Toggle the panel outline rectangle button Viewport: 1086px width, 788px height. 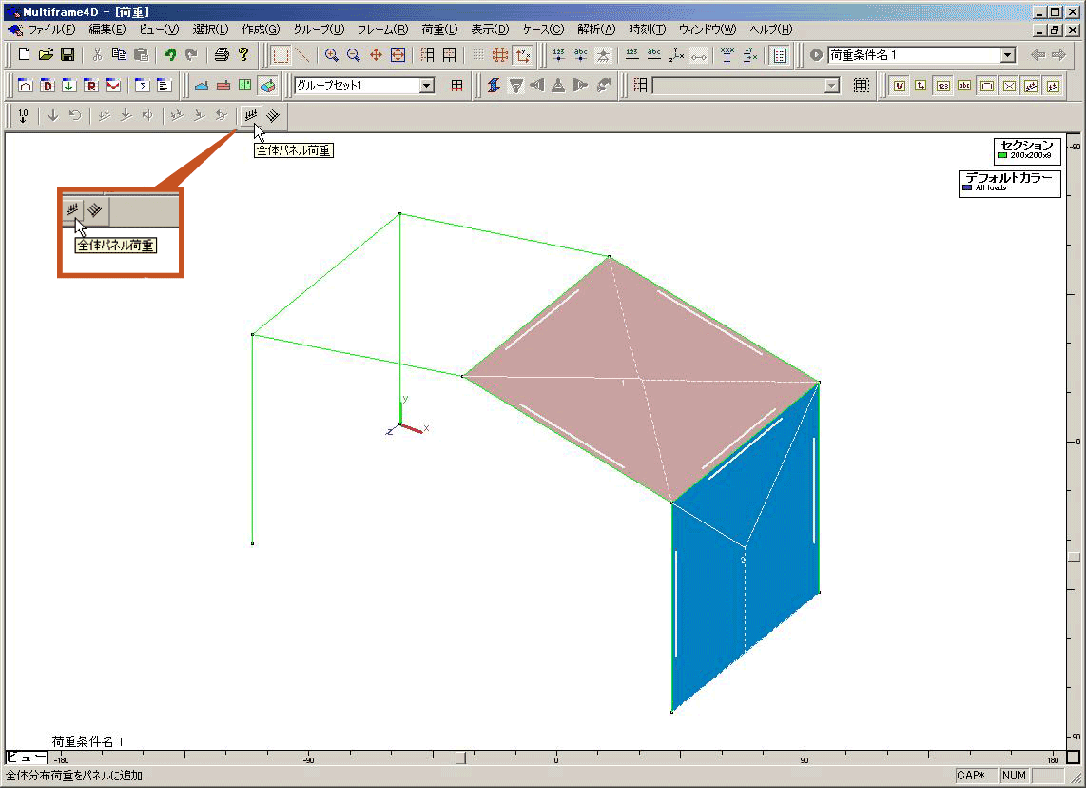tap(987, 86)
